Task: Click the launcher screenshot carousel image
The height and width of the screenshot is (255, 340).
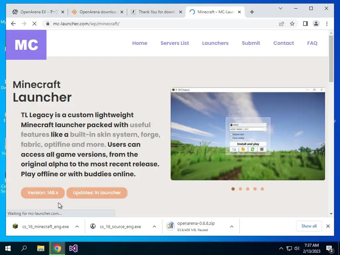Action: coord(248,134)
